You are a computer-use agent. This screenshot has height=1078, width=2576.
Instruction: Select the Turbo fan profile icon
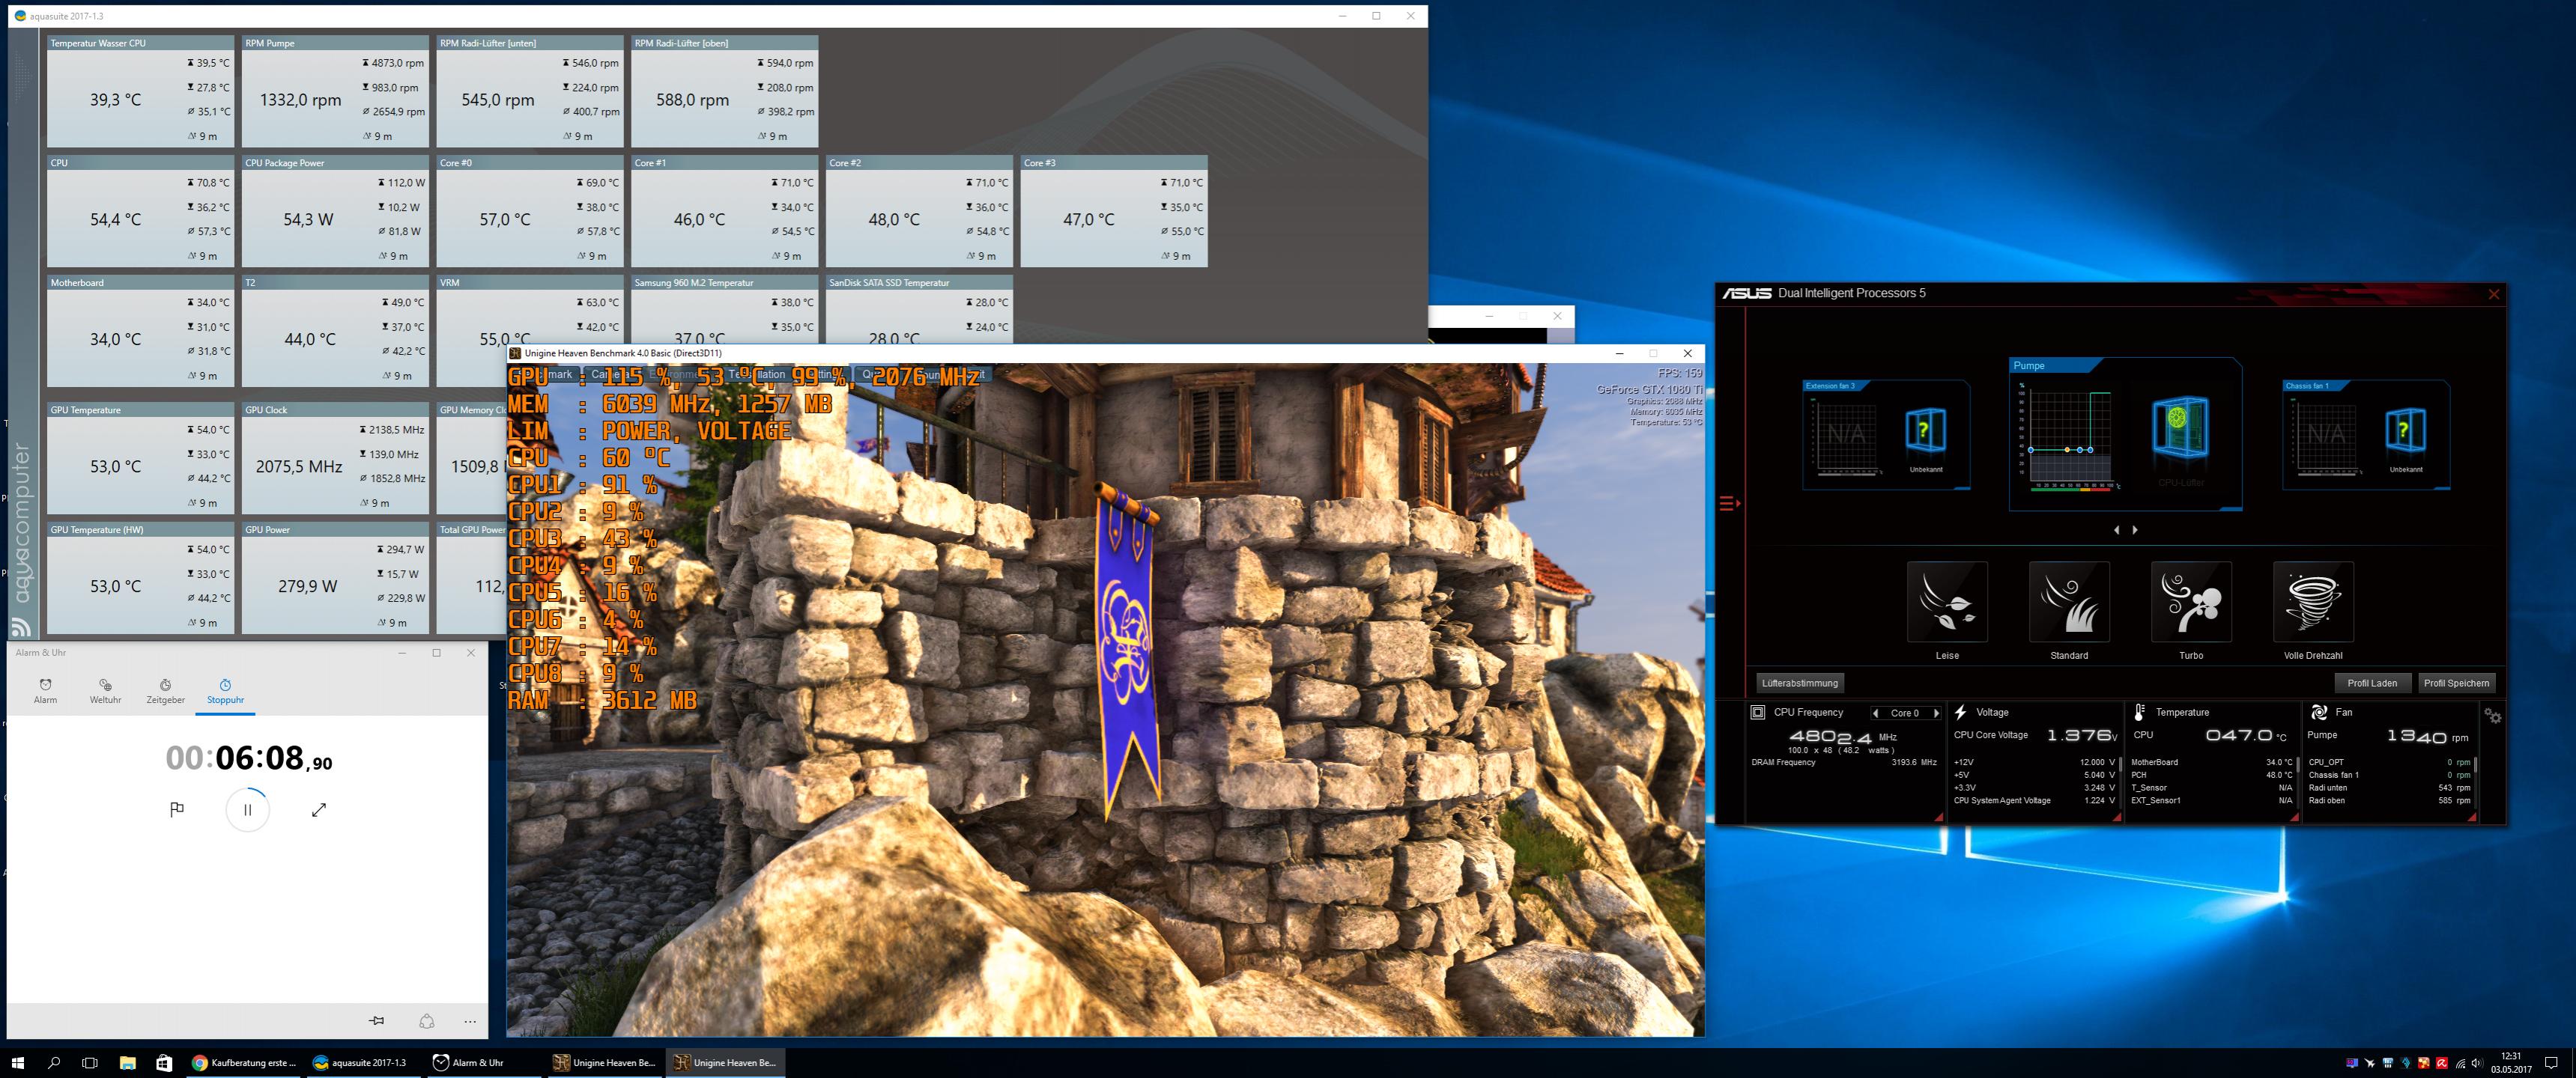pos(2190,601)
